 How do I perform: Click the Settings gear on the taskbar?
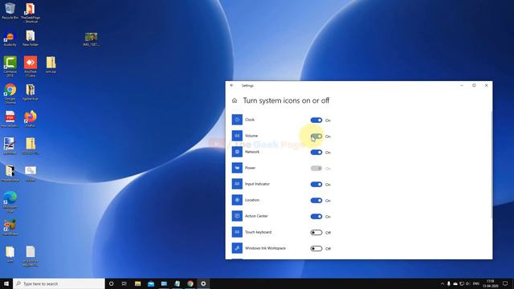click(x=203, y=283)
